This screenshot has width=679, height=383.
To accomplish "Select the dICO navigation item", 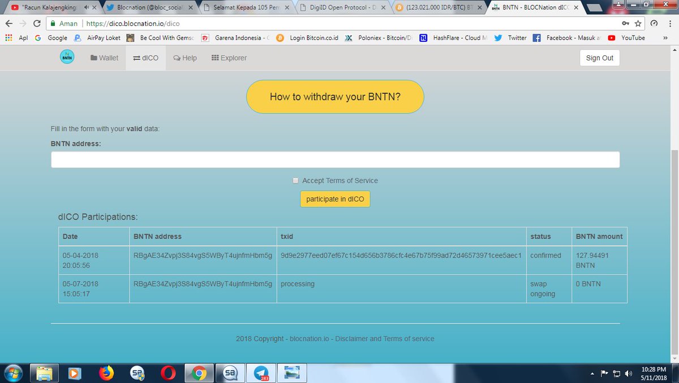I will pyautogui.click(x=145, y=58).
